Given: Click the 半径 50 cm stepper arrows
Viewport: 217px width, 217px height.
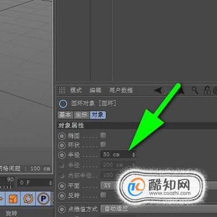Looking at the screenshot, I should tap(134, 155).
